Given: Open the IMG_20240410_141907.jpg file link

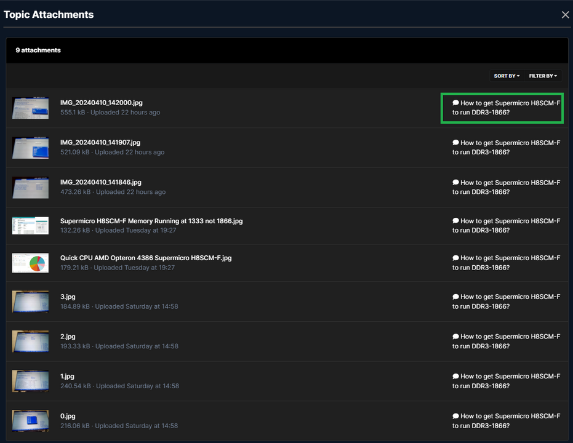Looking at the screenshot, I should point(100,142).
